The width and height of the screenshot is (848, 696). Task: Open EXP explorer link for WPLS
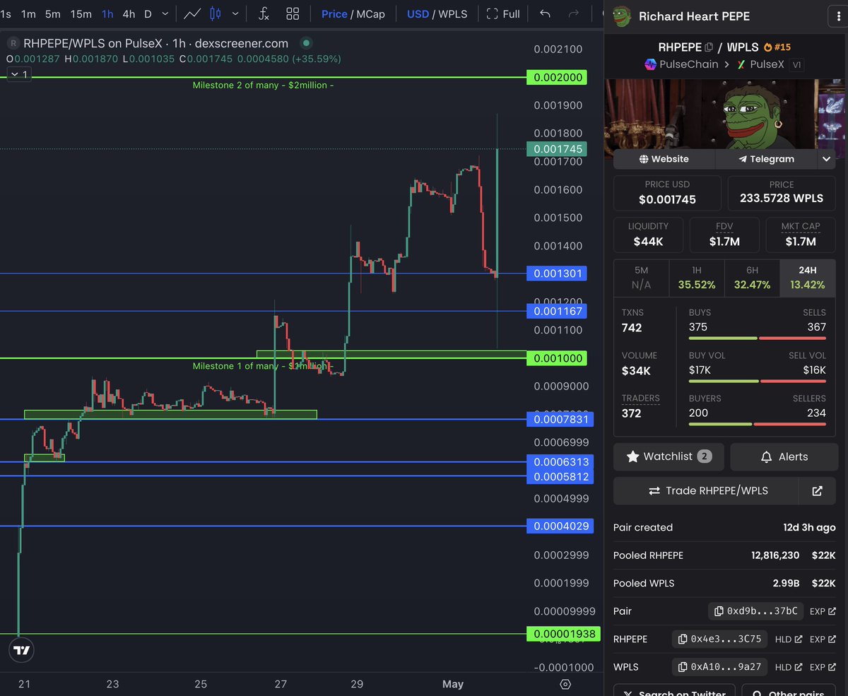823,666
